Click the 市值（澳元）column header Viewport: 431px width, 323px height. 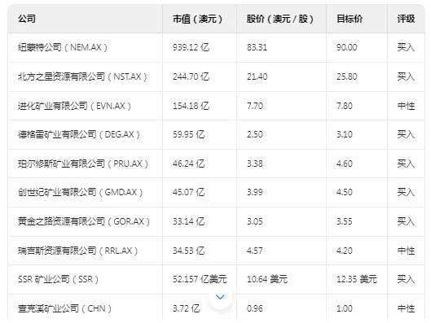(x=197, y=19)
